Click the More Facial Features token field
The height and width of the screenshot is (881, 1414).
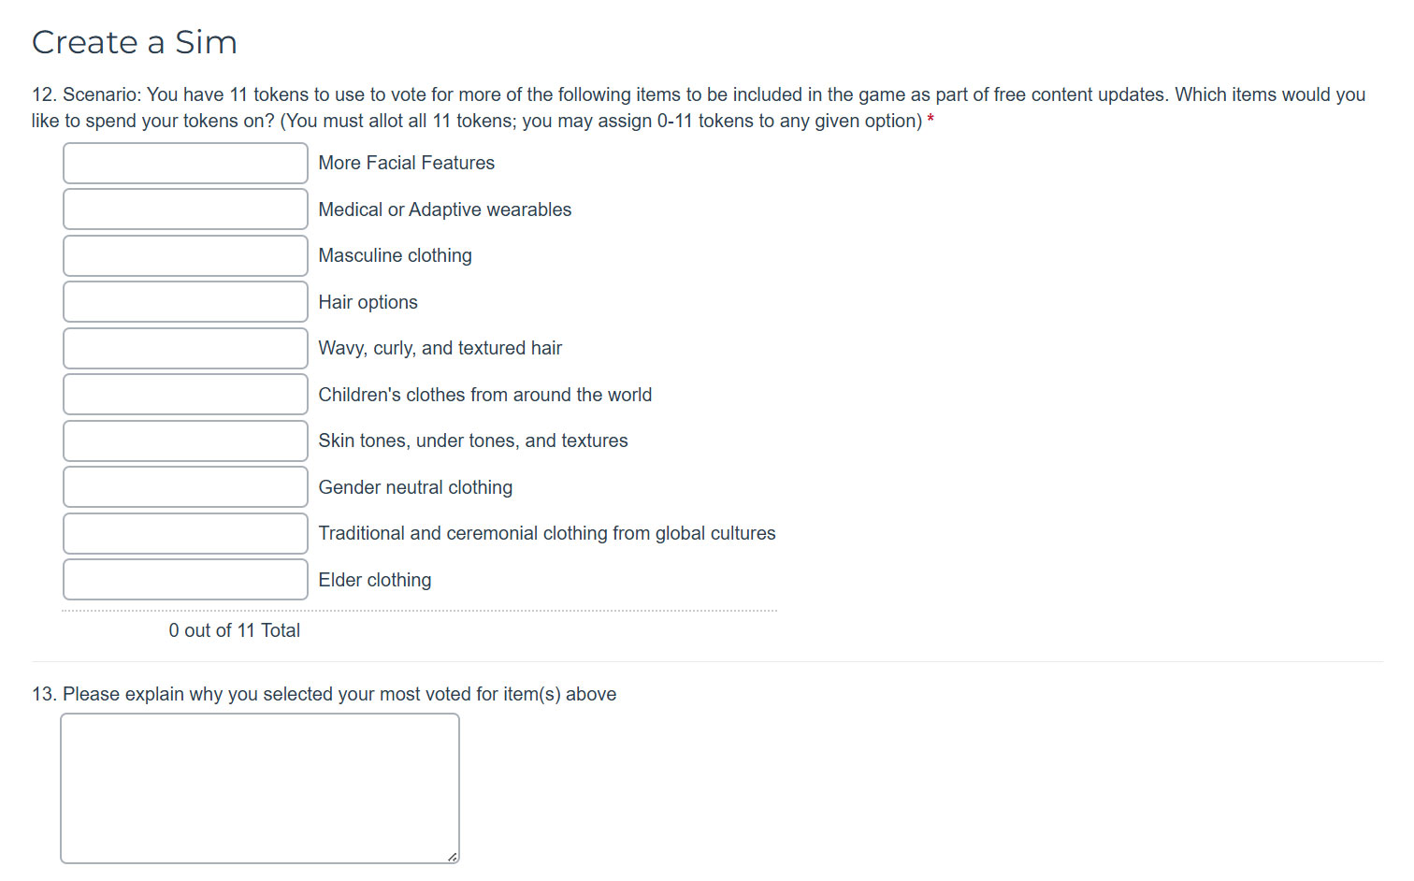(x=185, y=163)
